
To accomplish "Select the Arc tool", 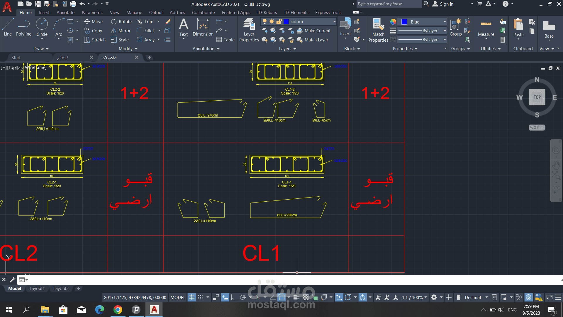I will pos(59,27).
